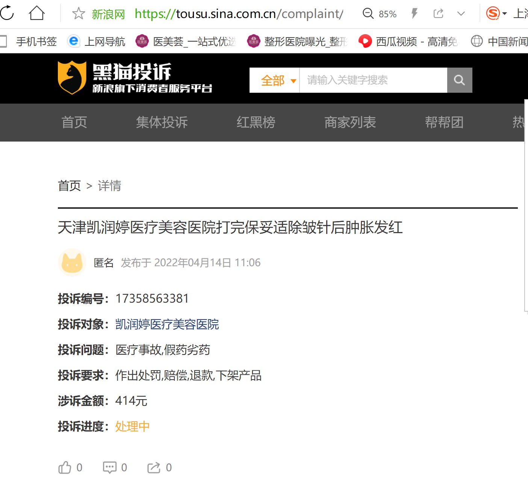Open the 整形医院曝光 bookmark
This screenshot has width=528, height=484.
click(x=297, y=41)
